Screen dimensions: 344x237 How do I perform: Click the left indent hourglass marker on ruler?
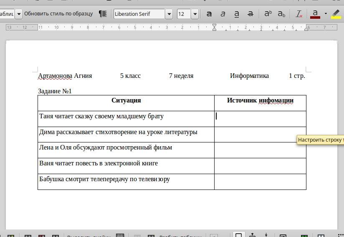214,27
